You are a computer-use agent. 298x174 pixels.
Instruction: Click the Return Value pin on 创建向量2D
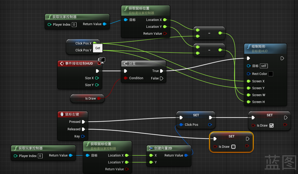point(186,155)
